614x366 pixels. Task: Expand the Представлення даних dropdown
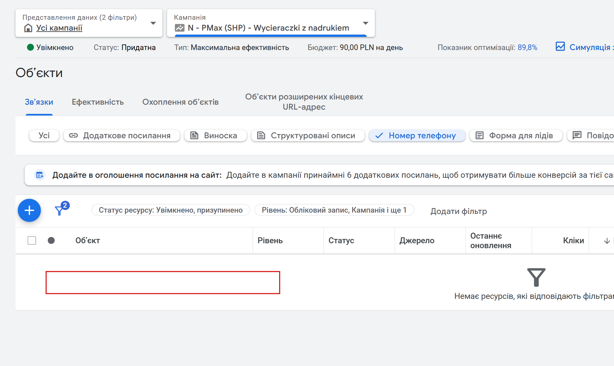pos(153,23)
